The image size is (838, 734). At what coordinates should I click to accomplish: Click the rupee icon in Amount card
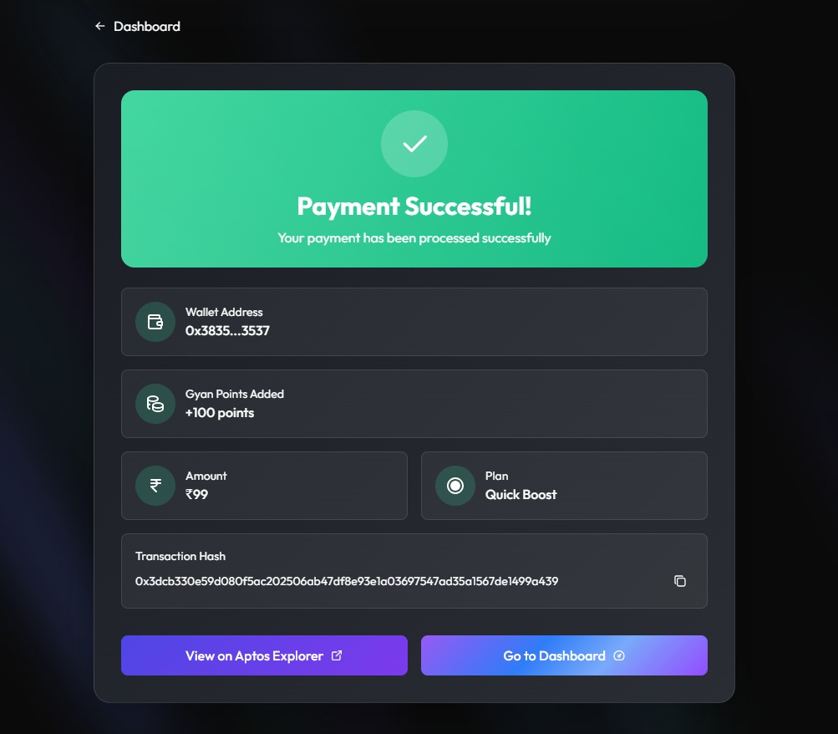pyautogui.click(x=155, y=486)
